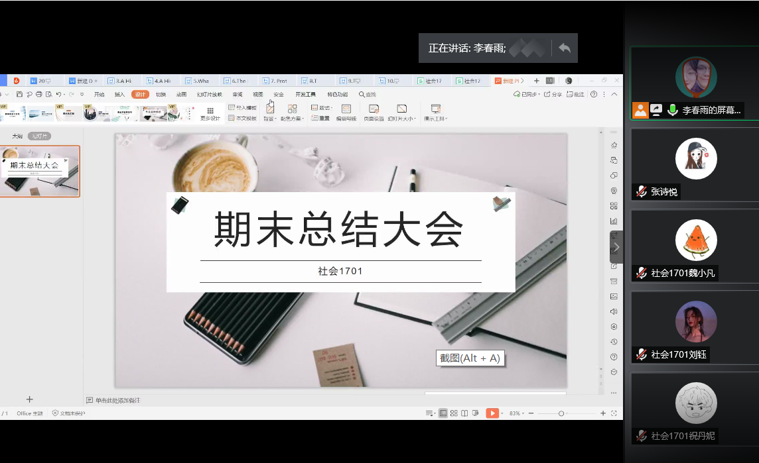The height and width of the screenshot is (463, 759).
Task: Click the shapes icon in right sidebar
Action: (x=614, y=176)
